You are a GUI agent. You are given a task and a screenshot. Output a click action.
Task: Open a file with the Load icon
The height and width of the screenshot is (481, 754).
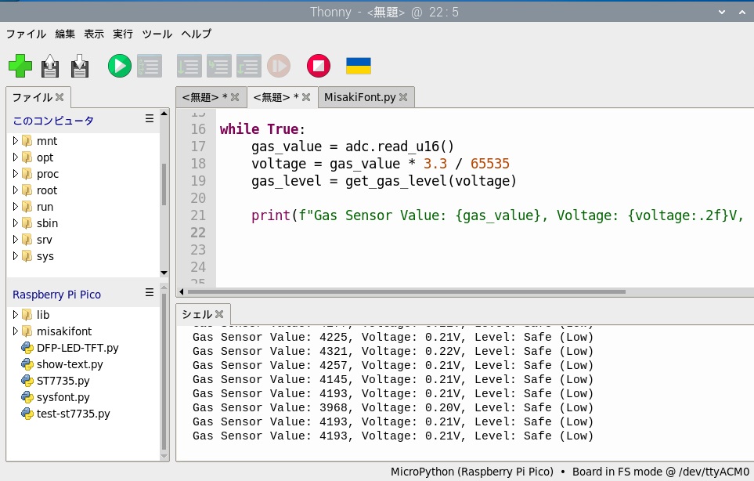coord(50,66)
